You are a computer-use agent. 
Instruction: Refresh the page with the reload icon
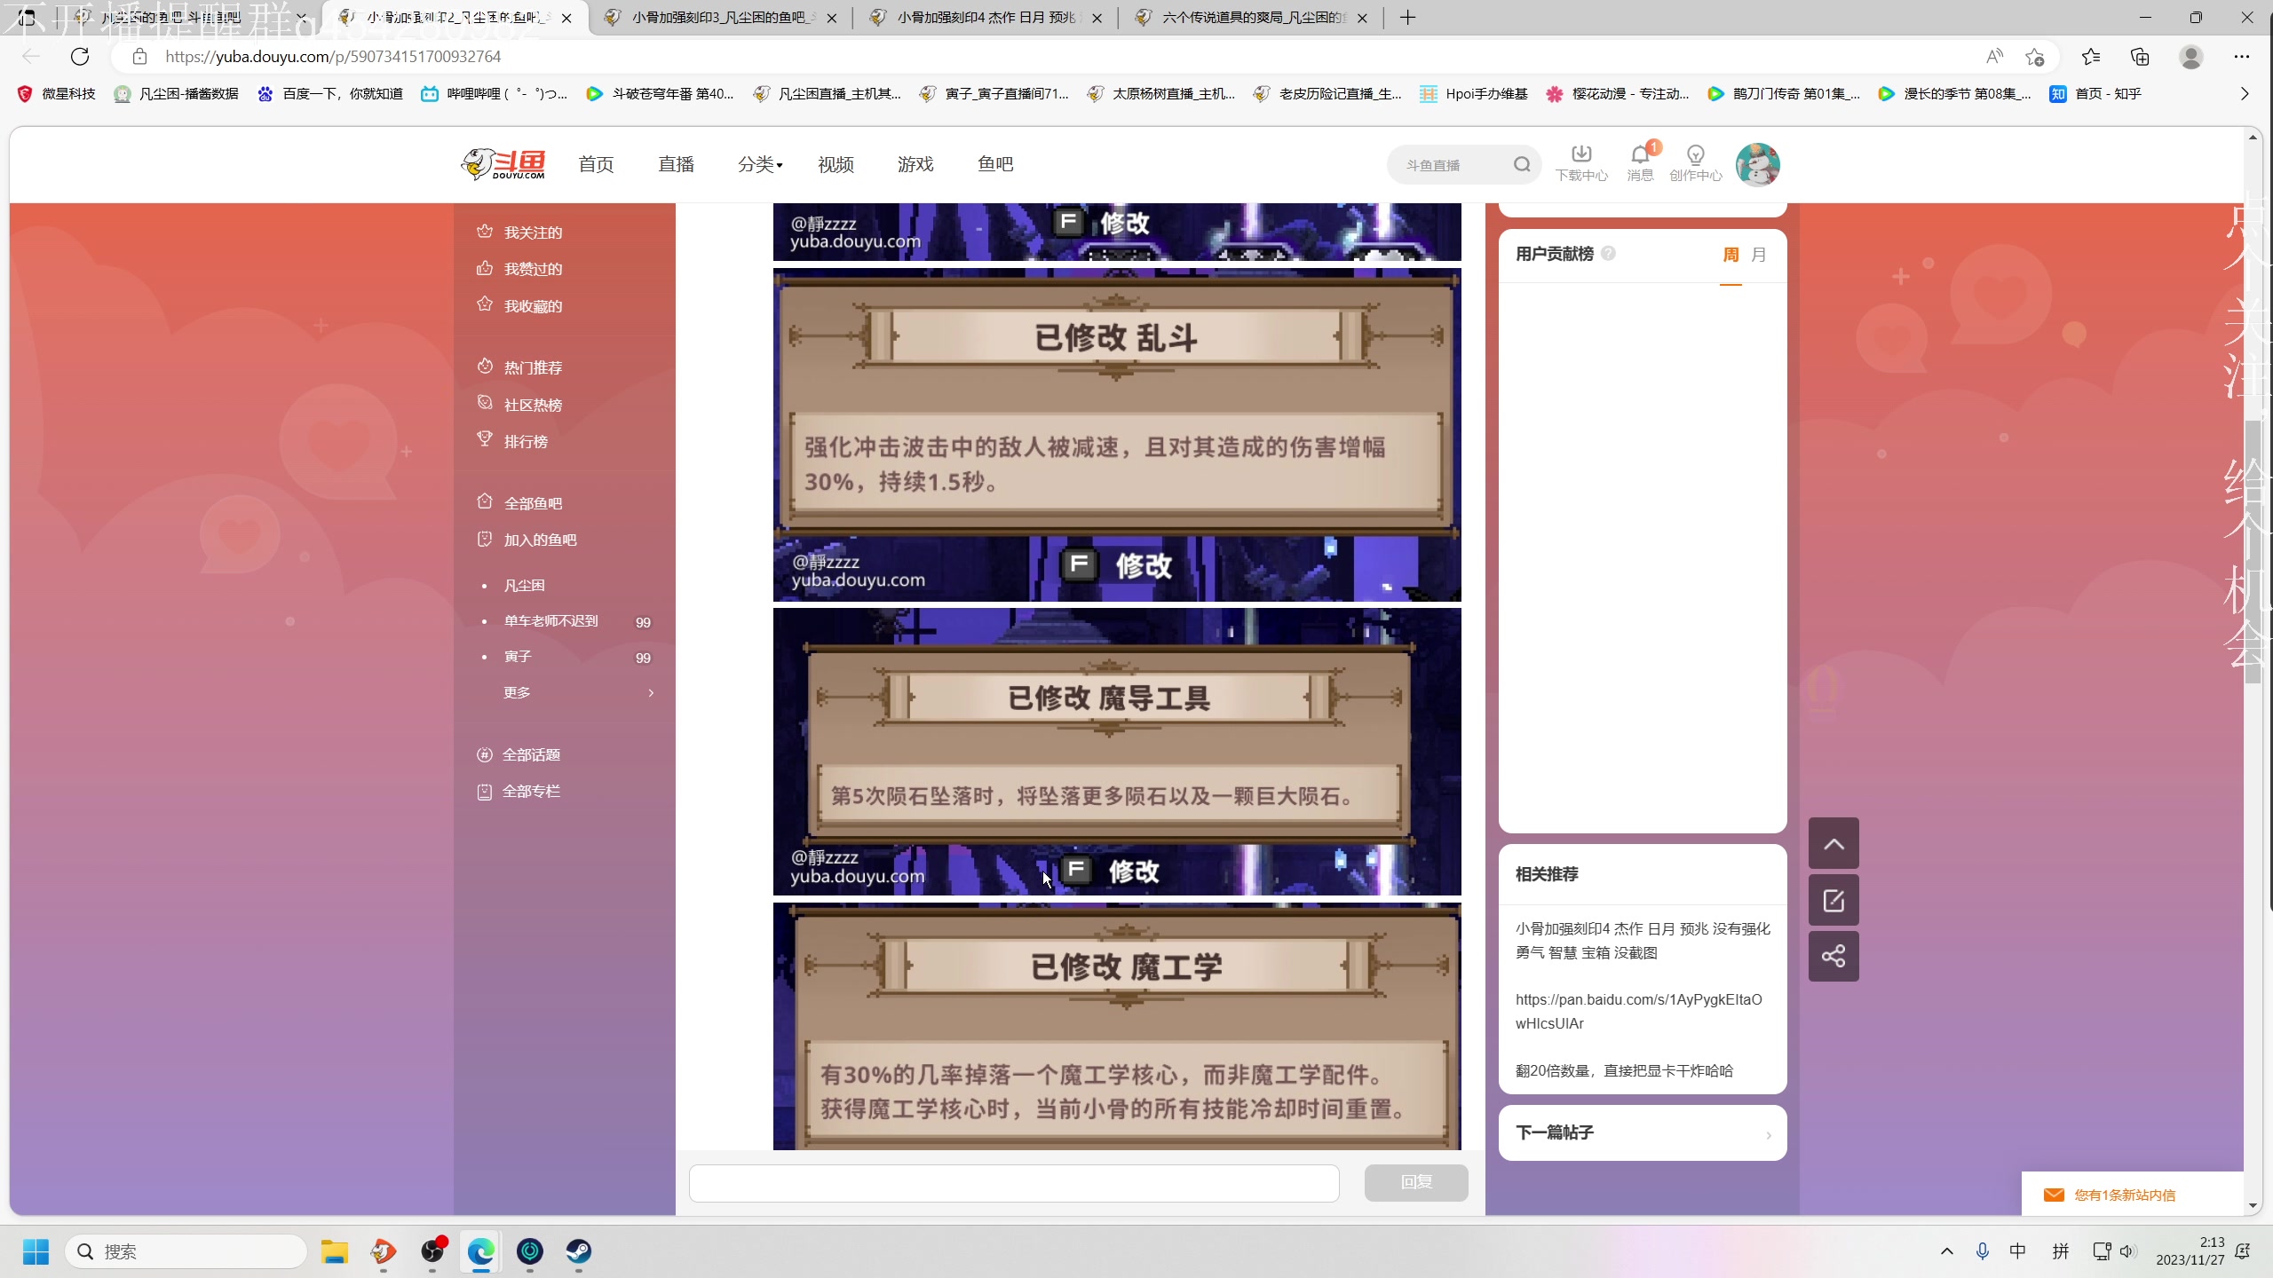coord(80,57)
